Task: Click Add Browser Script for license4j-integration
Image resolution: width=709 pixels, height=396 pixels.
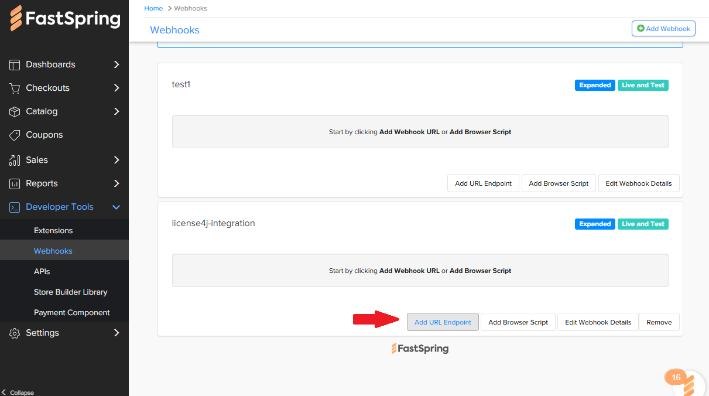Action: point(518,322)
